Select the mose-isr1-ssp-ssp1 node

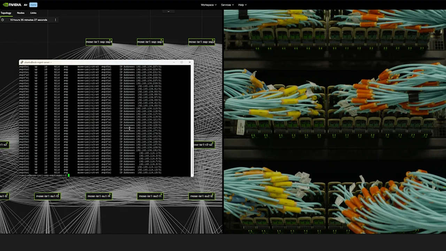[150, 42]
